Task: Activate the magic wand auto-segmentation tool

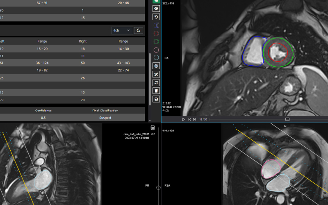Action: coord(156,74)
